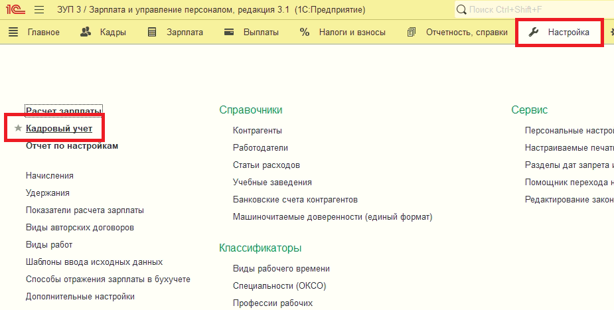Open the Настройка section
Viewport: 614px width, 310px height.
[x=569, y=32]
